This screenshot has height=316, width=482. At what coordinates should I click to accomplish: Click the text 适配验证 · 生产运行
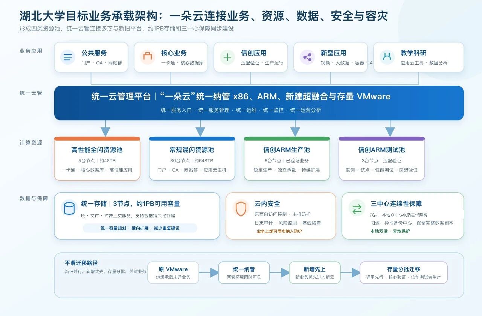(262, 63)
